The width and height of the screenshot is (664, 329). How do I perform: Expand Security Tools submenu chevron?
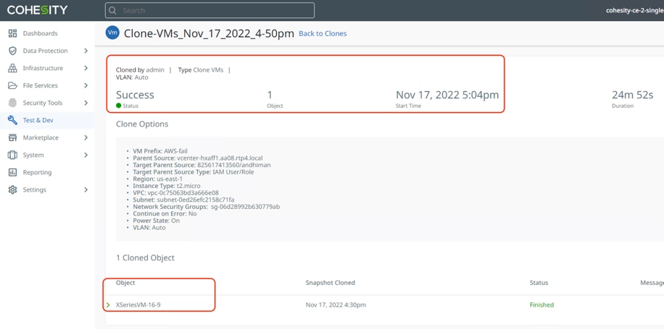coord(86,103)
